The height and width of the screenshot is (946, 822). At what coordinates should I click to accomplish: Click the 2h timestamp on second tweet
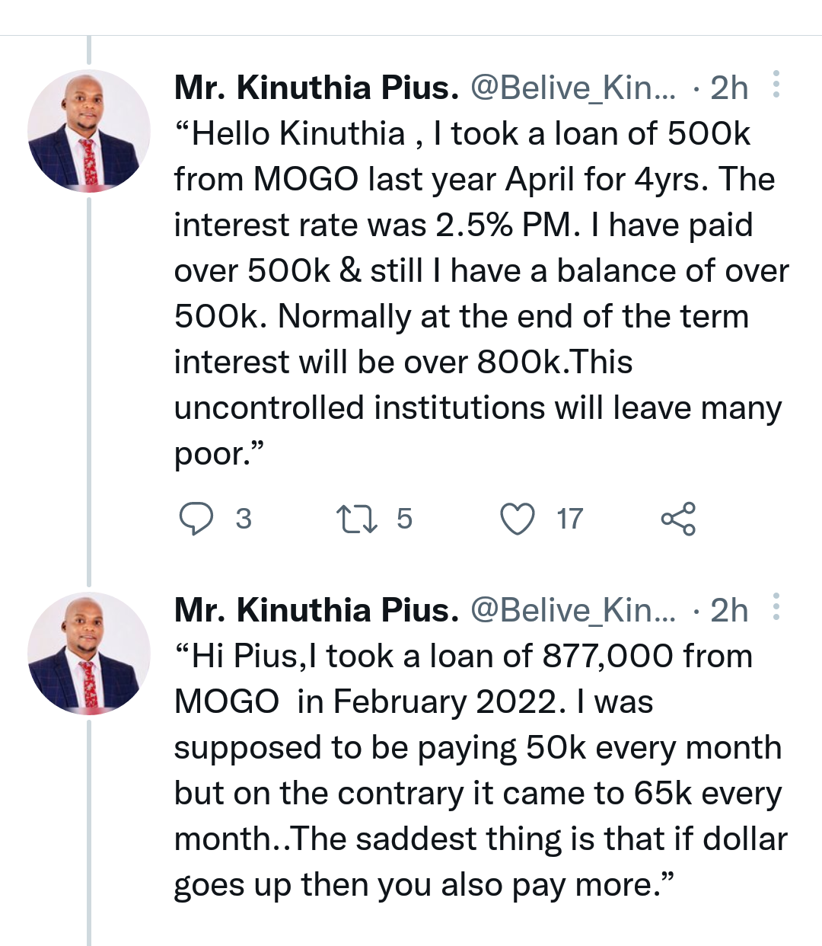point(729,611)
